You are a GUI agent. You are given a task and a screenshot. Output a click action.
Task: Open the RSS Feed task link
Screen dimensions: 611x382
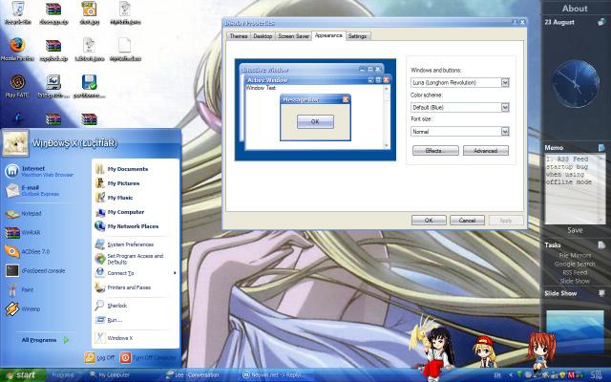pos(575,272)
